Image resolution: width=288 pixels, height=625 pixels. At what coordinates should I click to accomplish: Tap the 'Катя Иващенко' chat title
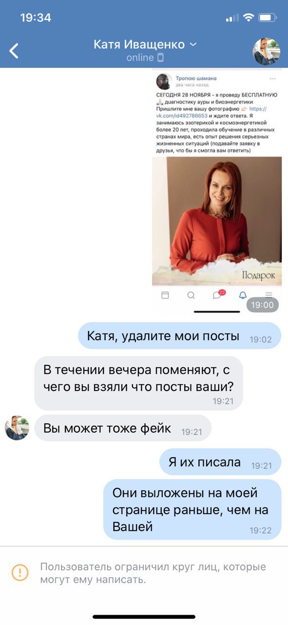(139, 44)
